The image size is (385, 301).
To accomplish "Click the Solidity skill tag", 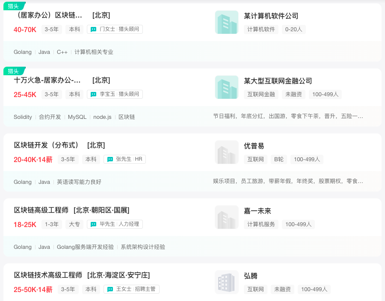I will 23,117.
